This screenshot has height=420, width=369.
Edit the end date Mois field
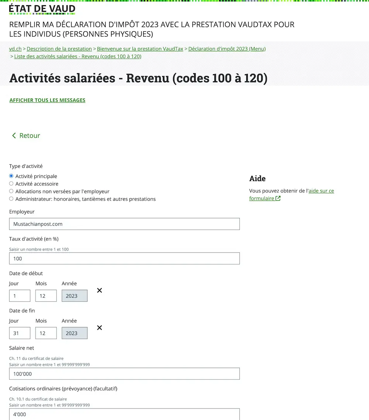(x=46, y=333)
